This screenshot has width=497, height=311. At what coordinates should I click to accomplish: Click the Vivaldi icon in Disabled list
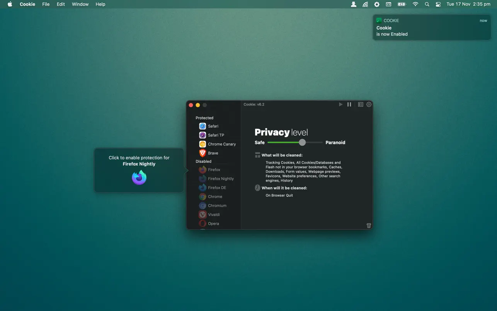click(x=203, y=215)
